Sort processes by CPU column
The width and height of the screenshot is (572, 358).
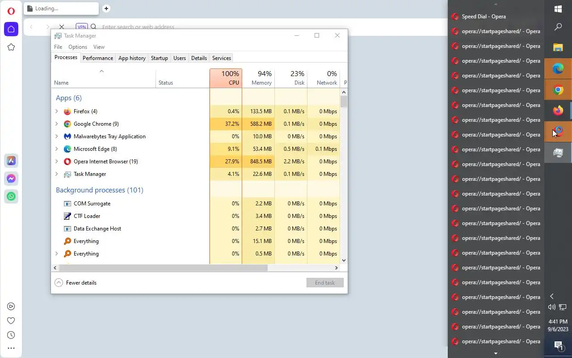click(x=226, y=78)
